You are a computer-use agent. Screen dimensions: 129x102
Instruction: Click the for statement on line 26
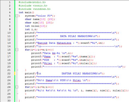point(39,87)
